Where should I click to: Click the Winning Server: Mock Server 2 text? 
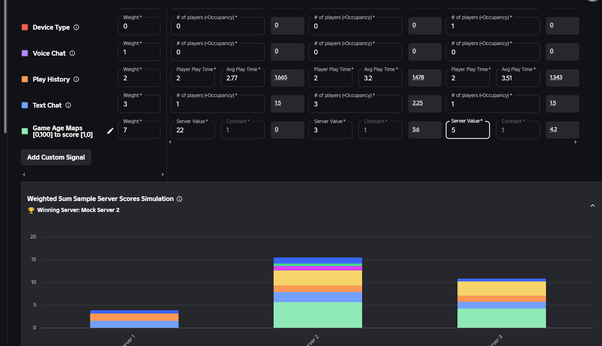pos(78,210)
